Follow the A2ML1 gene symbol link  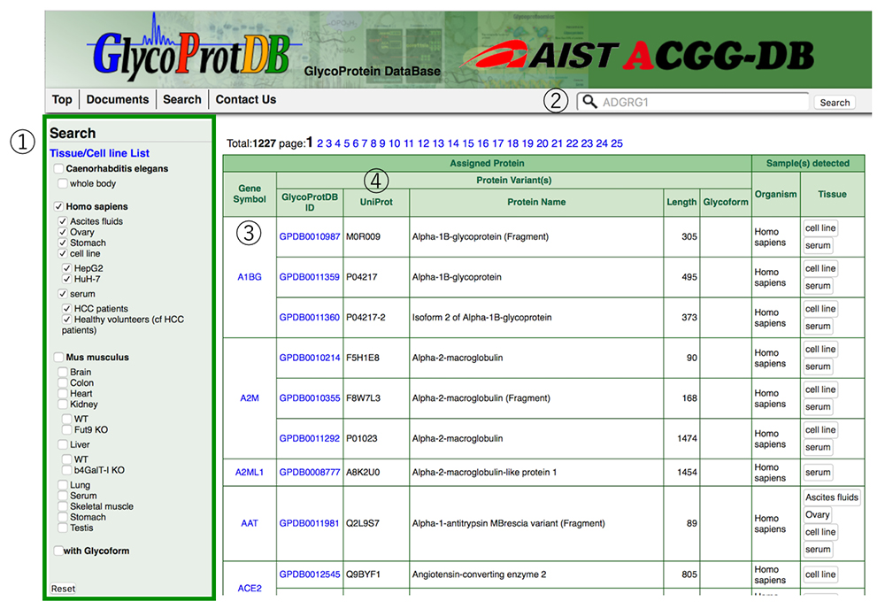point(250,473)
